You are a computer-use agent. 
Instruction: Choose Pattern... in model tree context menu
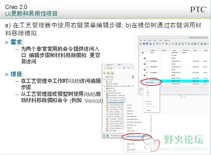click(130, 128)
